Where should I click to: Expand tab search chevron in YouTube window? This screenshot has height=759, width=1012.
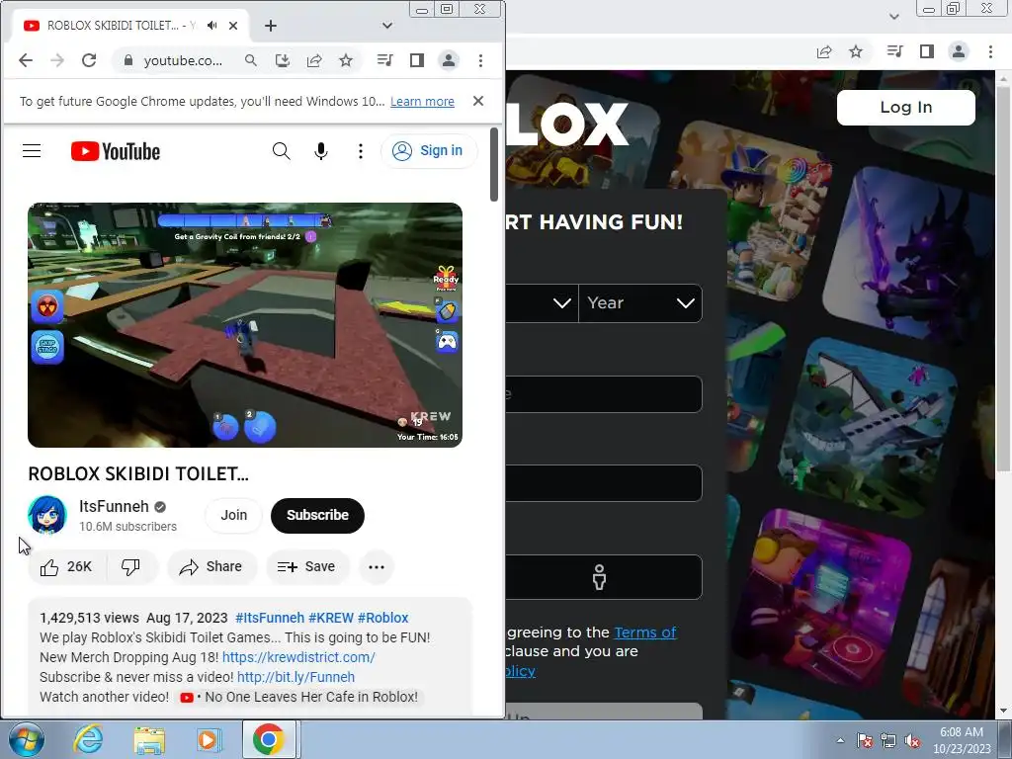coord(387,25)
